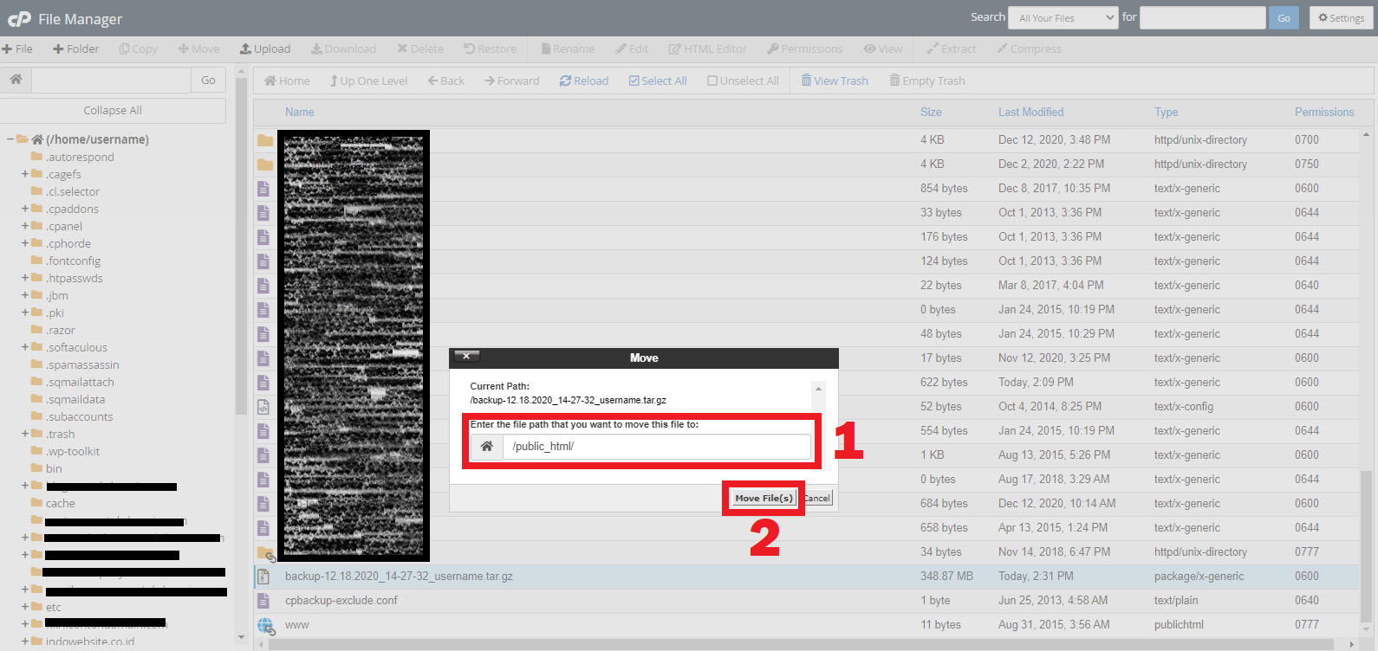Expand the .cagefs folder node
The width and height of the screenshot is (1378, 651).
tap(25, 174)
